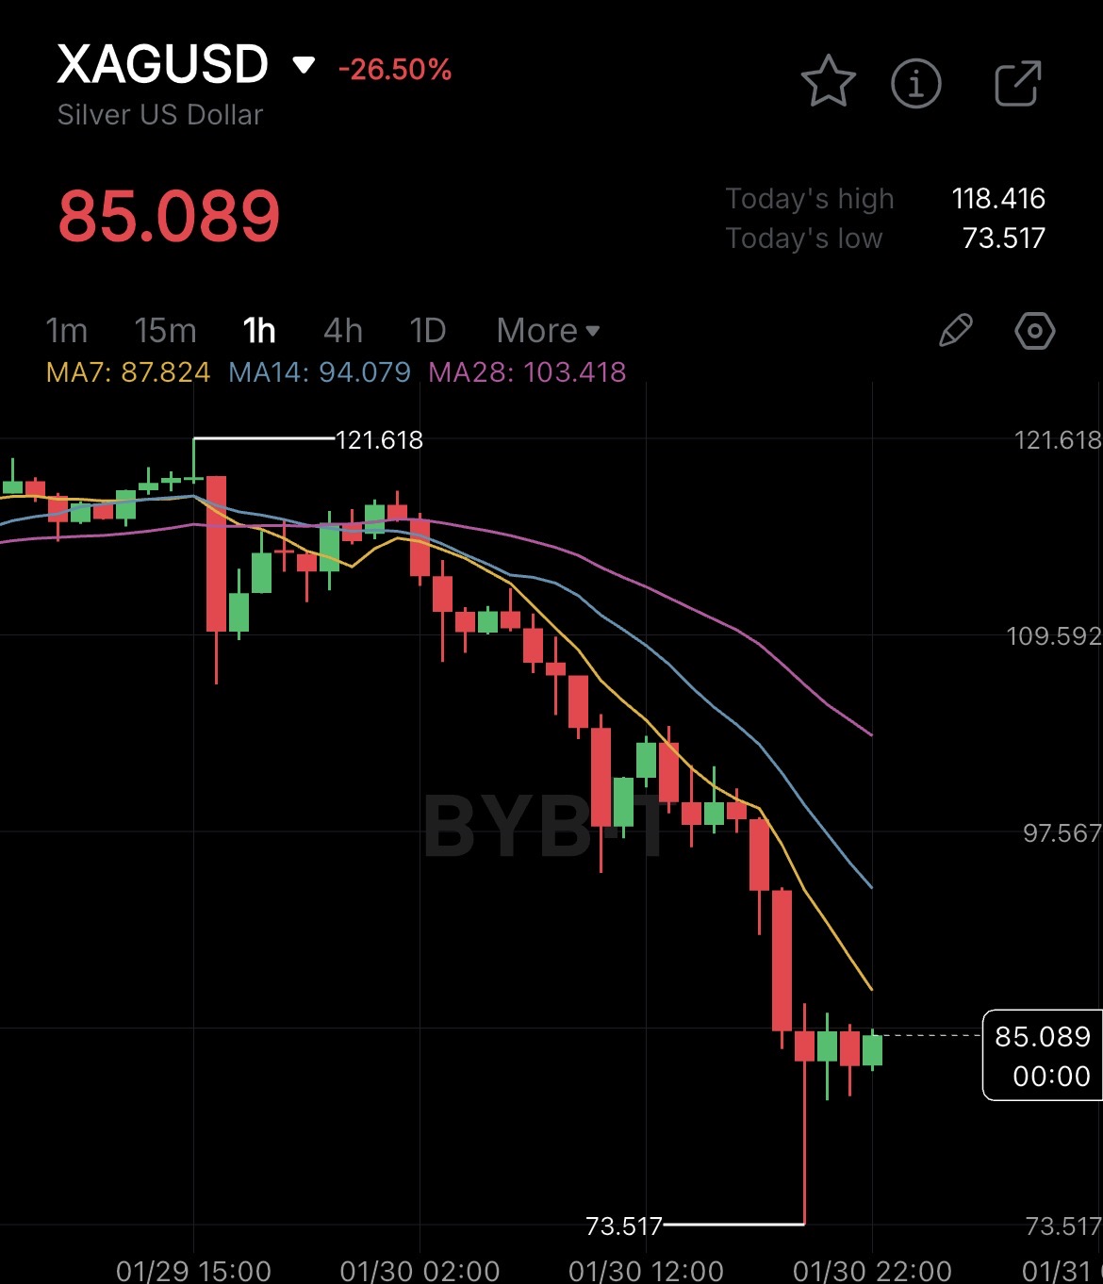
Task: Choose the 1D timeframe
Action: 427,331
